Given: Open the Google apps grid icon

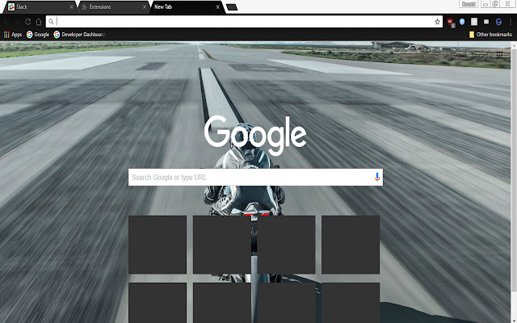Looking at the screenshot, I should (x=499, y=55).
